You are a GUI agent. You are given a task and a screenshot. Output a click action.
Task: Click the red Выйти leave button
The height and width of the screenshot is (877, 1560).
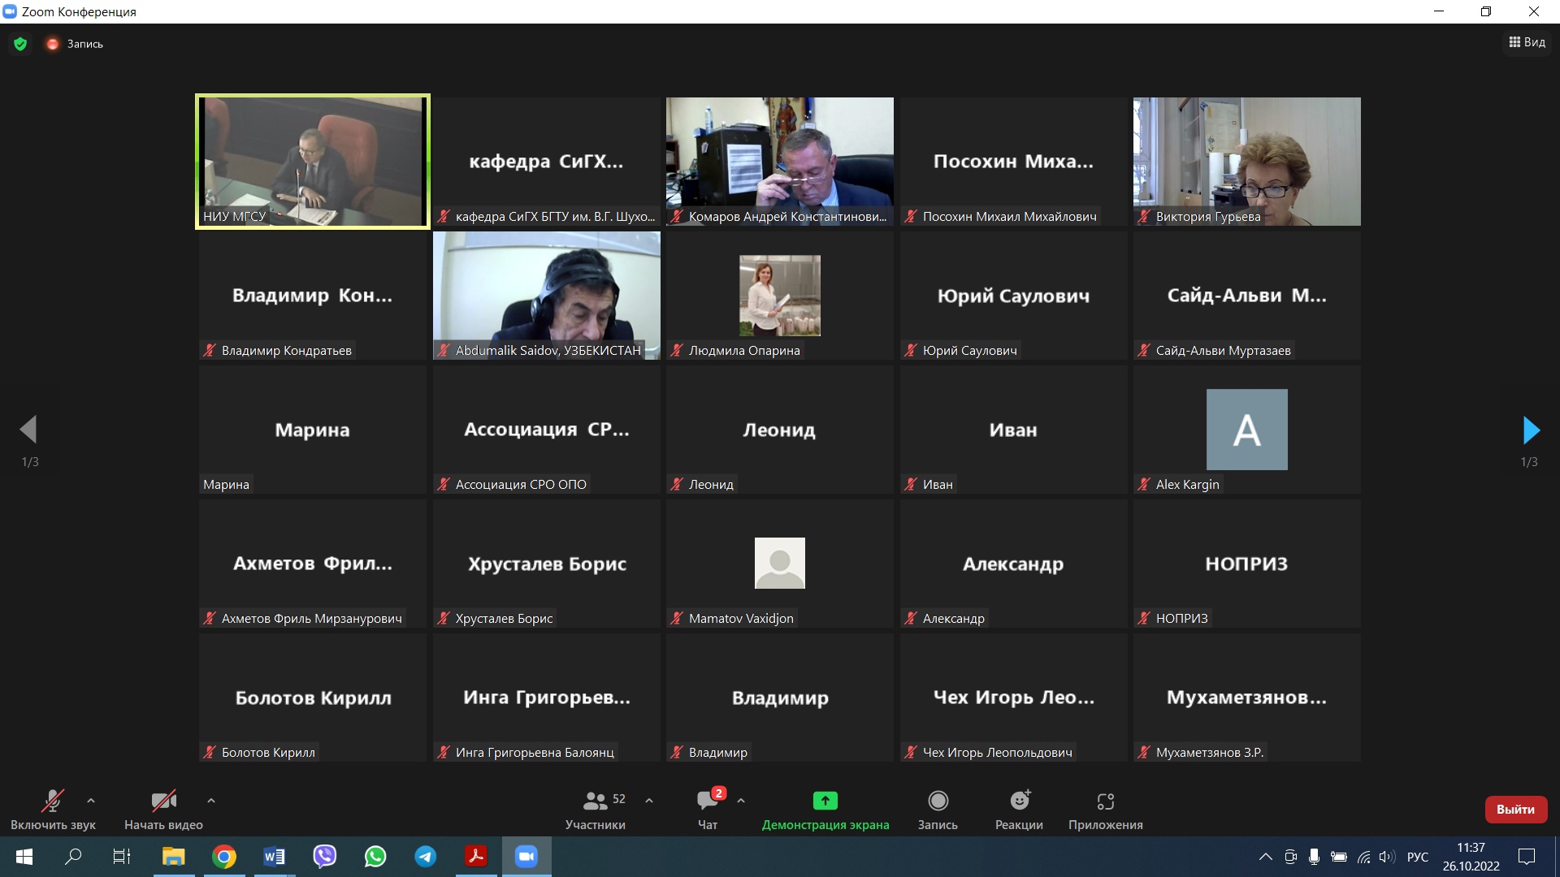[1515, 810]
